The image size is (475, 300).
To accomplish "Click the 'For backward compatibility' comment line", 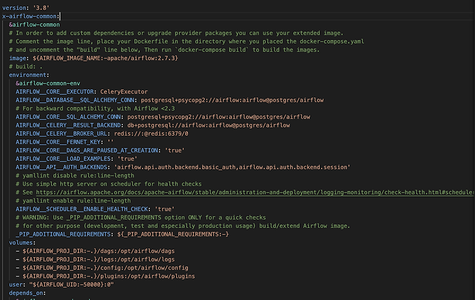I will tap(95, 109).
